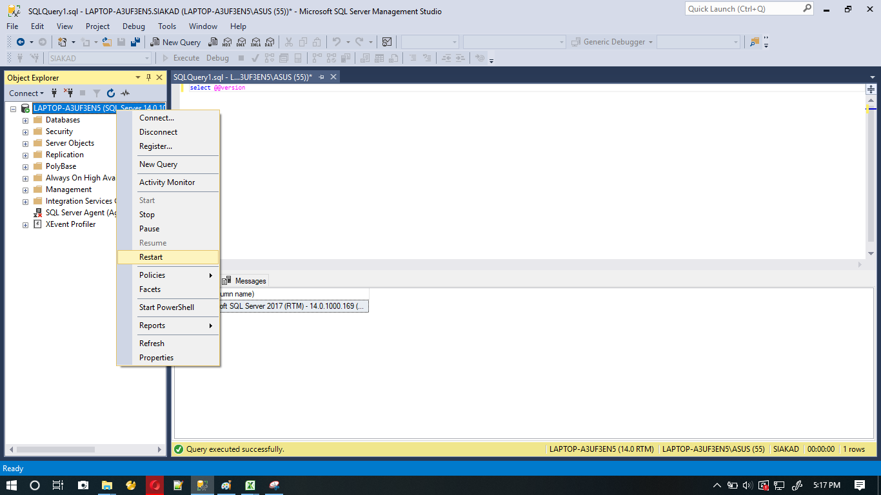881x495 pixels.
Task: Start debugging with the Debug button
Action: point(217,57)
